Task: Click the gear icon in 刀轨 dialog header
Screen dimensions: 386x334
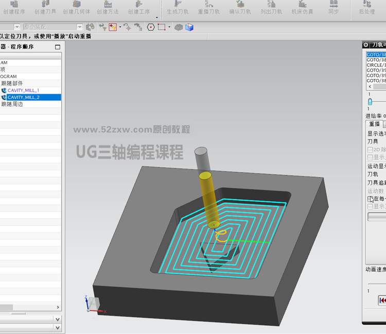Action: tap(366, 45)
